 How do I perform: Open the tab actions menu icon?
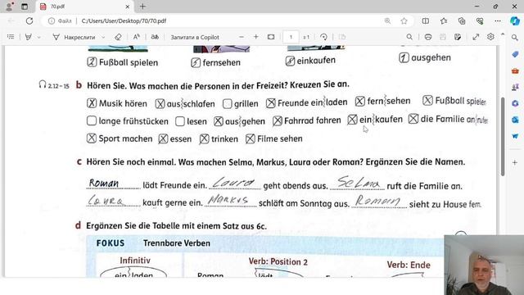[x=25, y=7]
